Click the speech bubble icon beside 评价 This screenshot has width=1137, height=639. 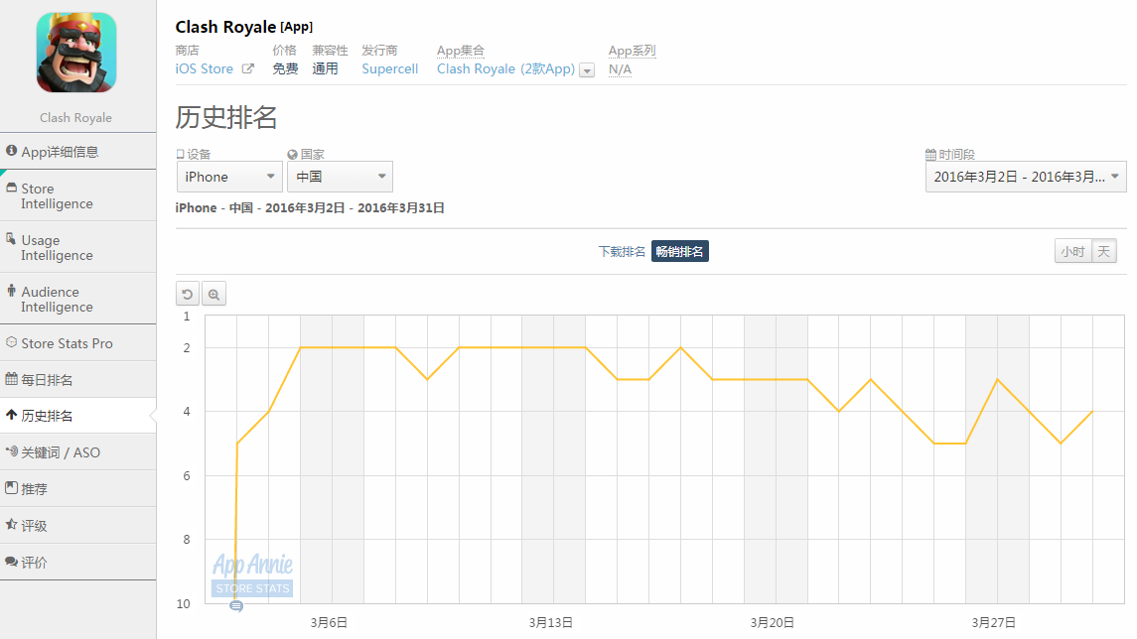pyautogui.click(x=12, y=562)
